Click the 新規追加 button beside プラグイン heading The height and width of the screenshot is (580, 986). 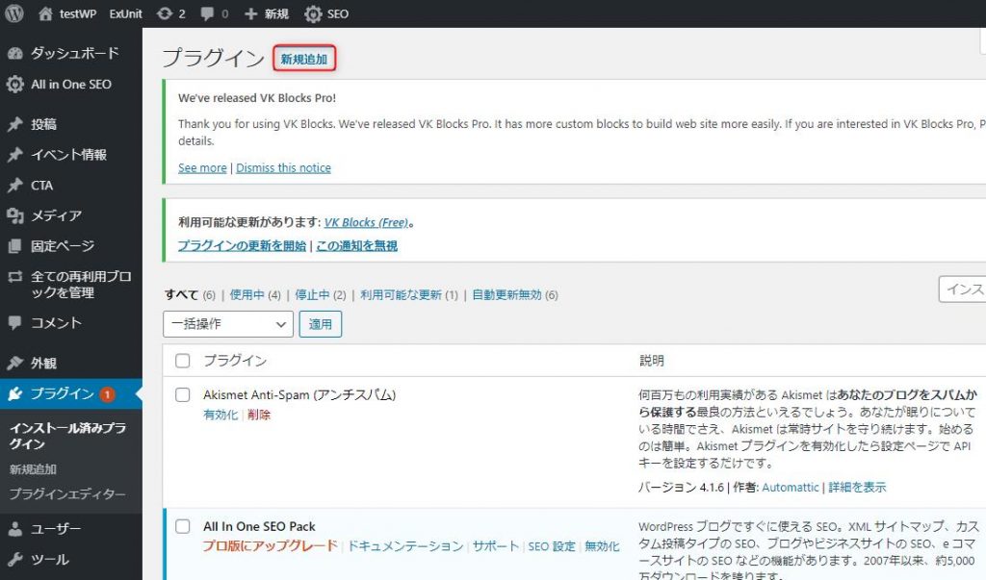304,59
